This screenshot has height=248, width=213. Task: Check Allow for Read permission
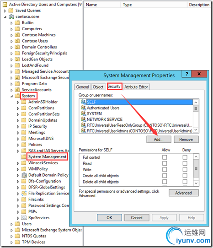165,163
